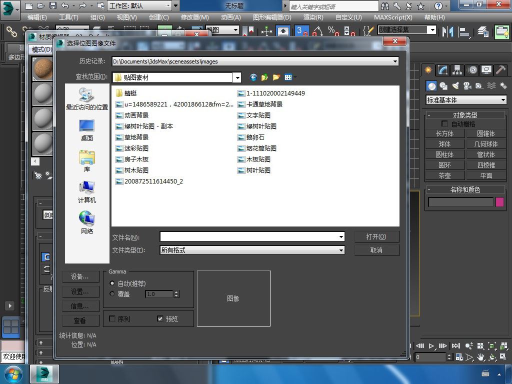512x384 pixels.
Task: Open the Tools (T) menu
Action: tap(68, 17)
